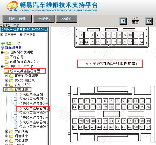Screen dimensions: 156x145
Task: Click the 蓄电池负极线束 folder icon
Action: point(11,76)
